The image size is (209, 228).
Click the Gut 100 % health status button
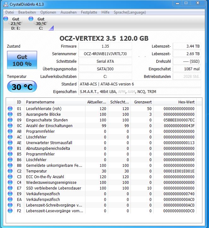pyautogui.click(x=22, y=60)
